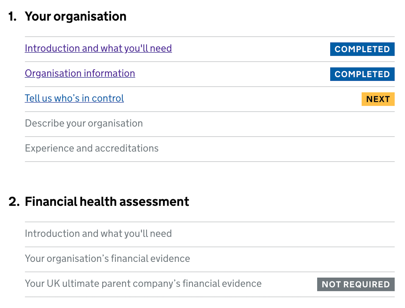Click the yellow NEXT status tag
Viewport: 405px width, 308px height.
point(378,99)
